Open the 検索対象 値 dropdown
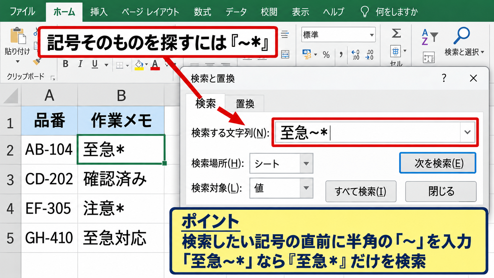This screenshot has width=494, height=278. [x=281, y=188]
